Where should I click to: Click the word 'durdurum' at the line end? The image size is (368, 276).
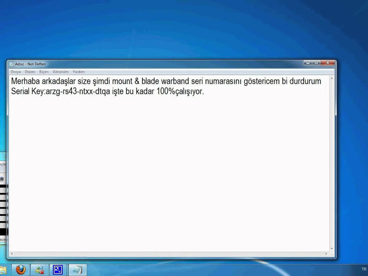(x=305, y=81)
